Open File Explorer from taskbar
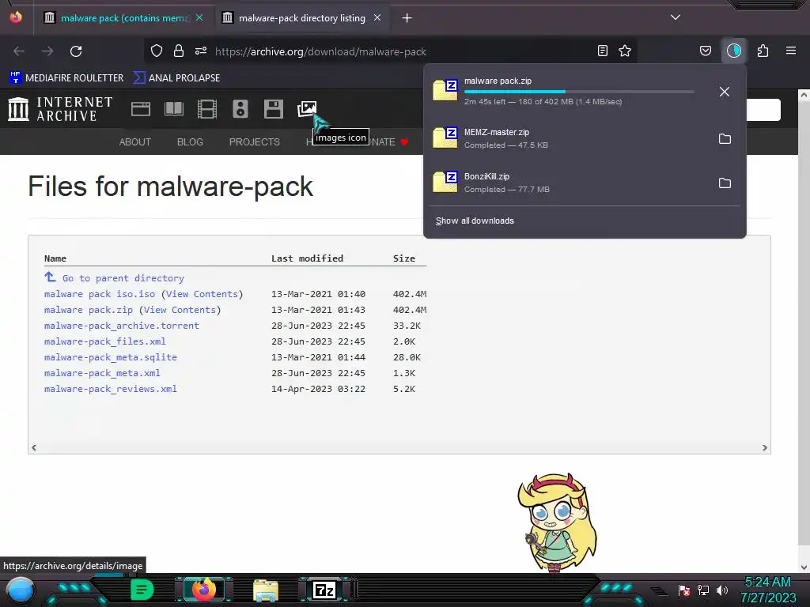The height and width of the screenshot is (607, 810). (x=266, y=590)
